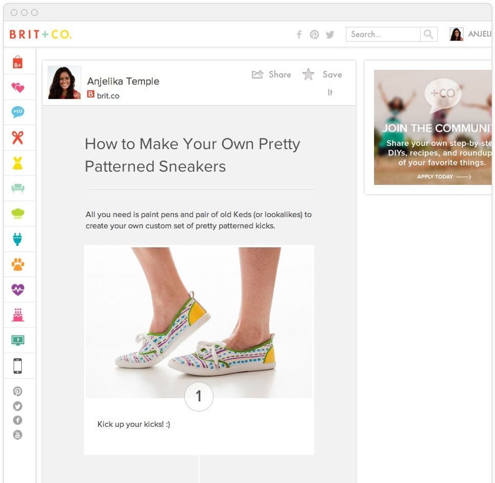Open the yellow dress fashion category
Screen dimensions: 495x483
pyautogui.click(x=18, y=163)
